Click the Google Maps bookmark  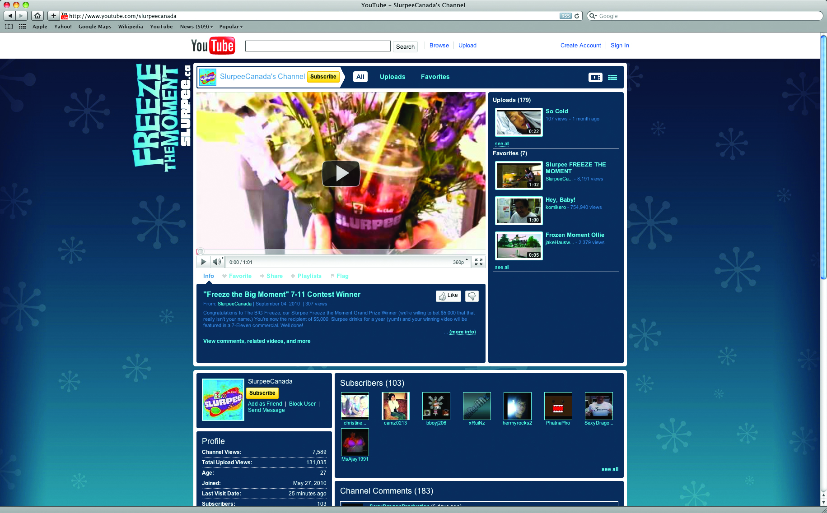coord(95,27)
